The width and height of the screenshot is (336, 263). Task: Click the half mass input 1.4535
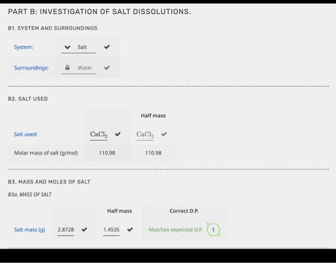tap(111, 230)
